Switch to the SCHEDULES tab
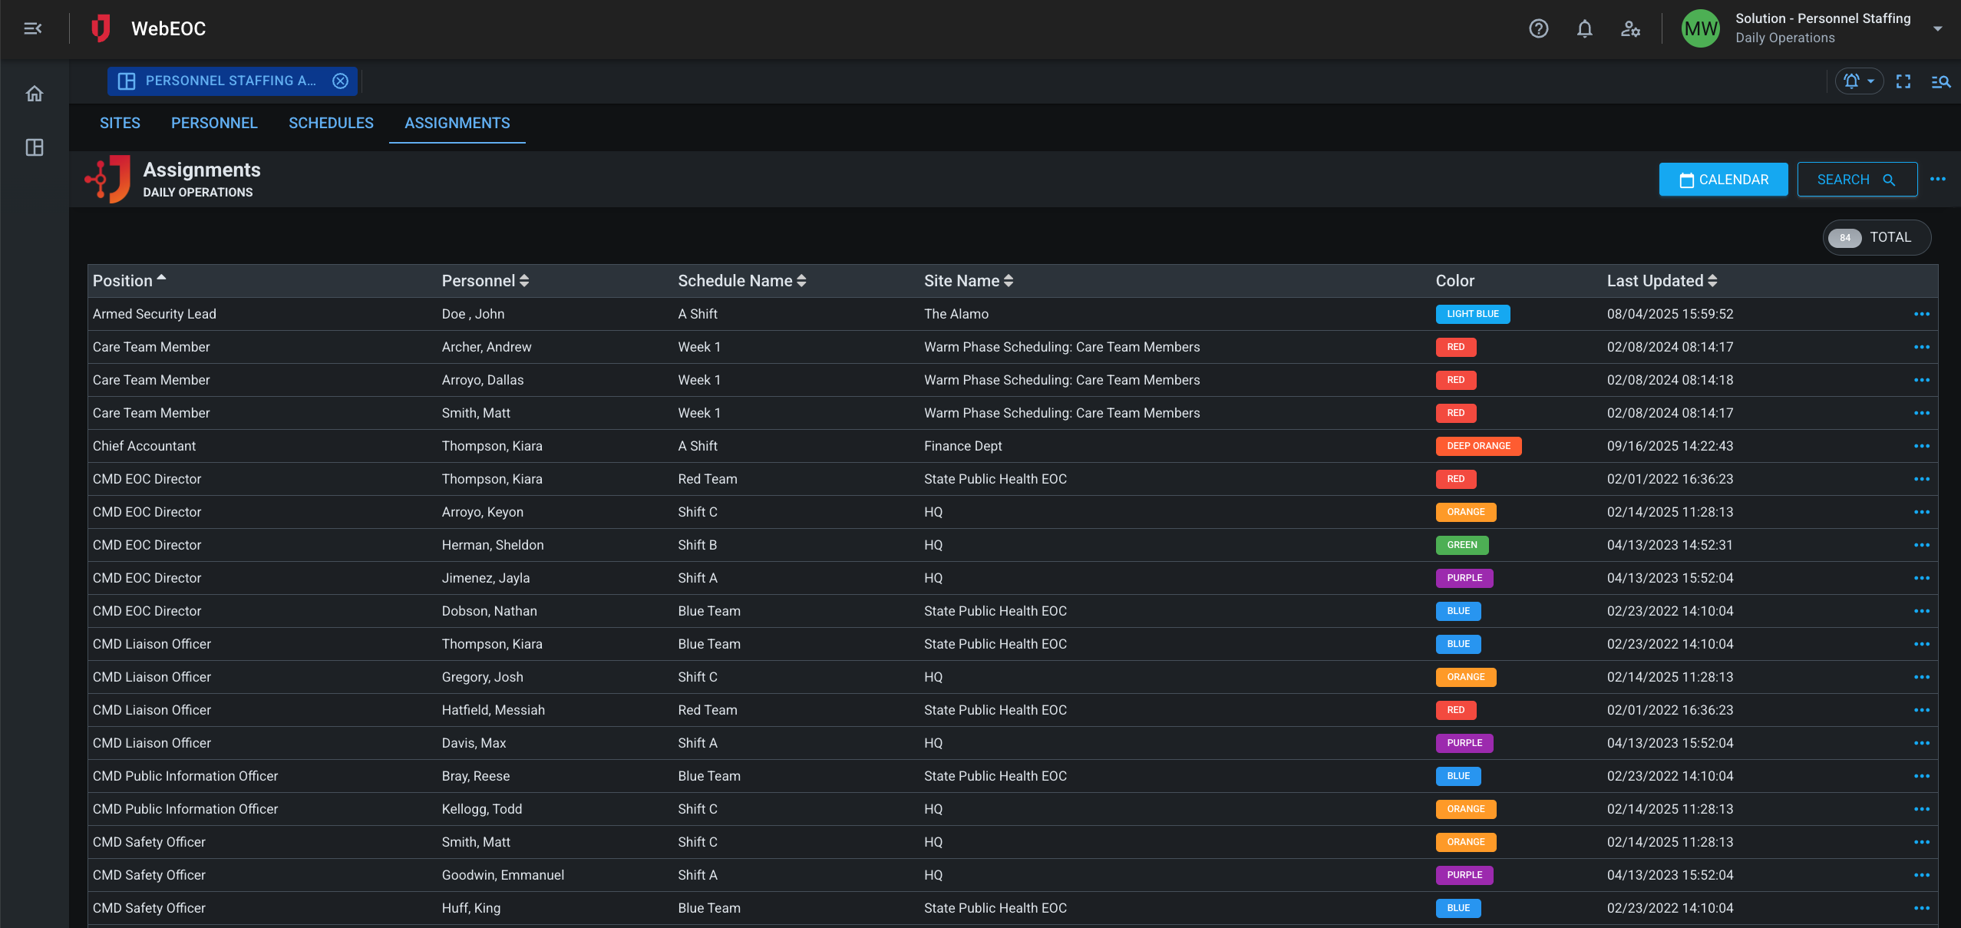1961x928 pixels. [330, 123]
